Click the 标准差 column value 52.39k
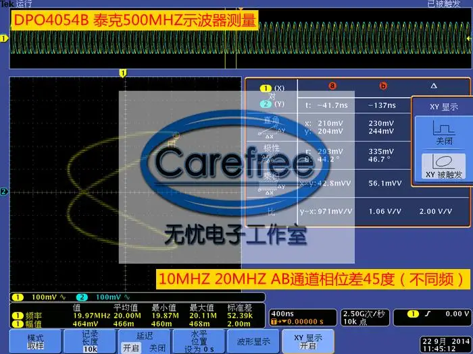 (x=240, y=316)
